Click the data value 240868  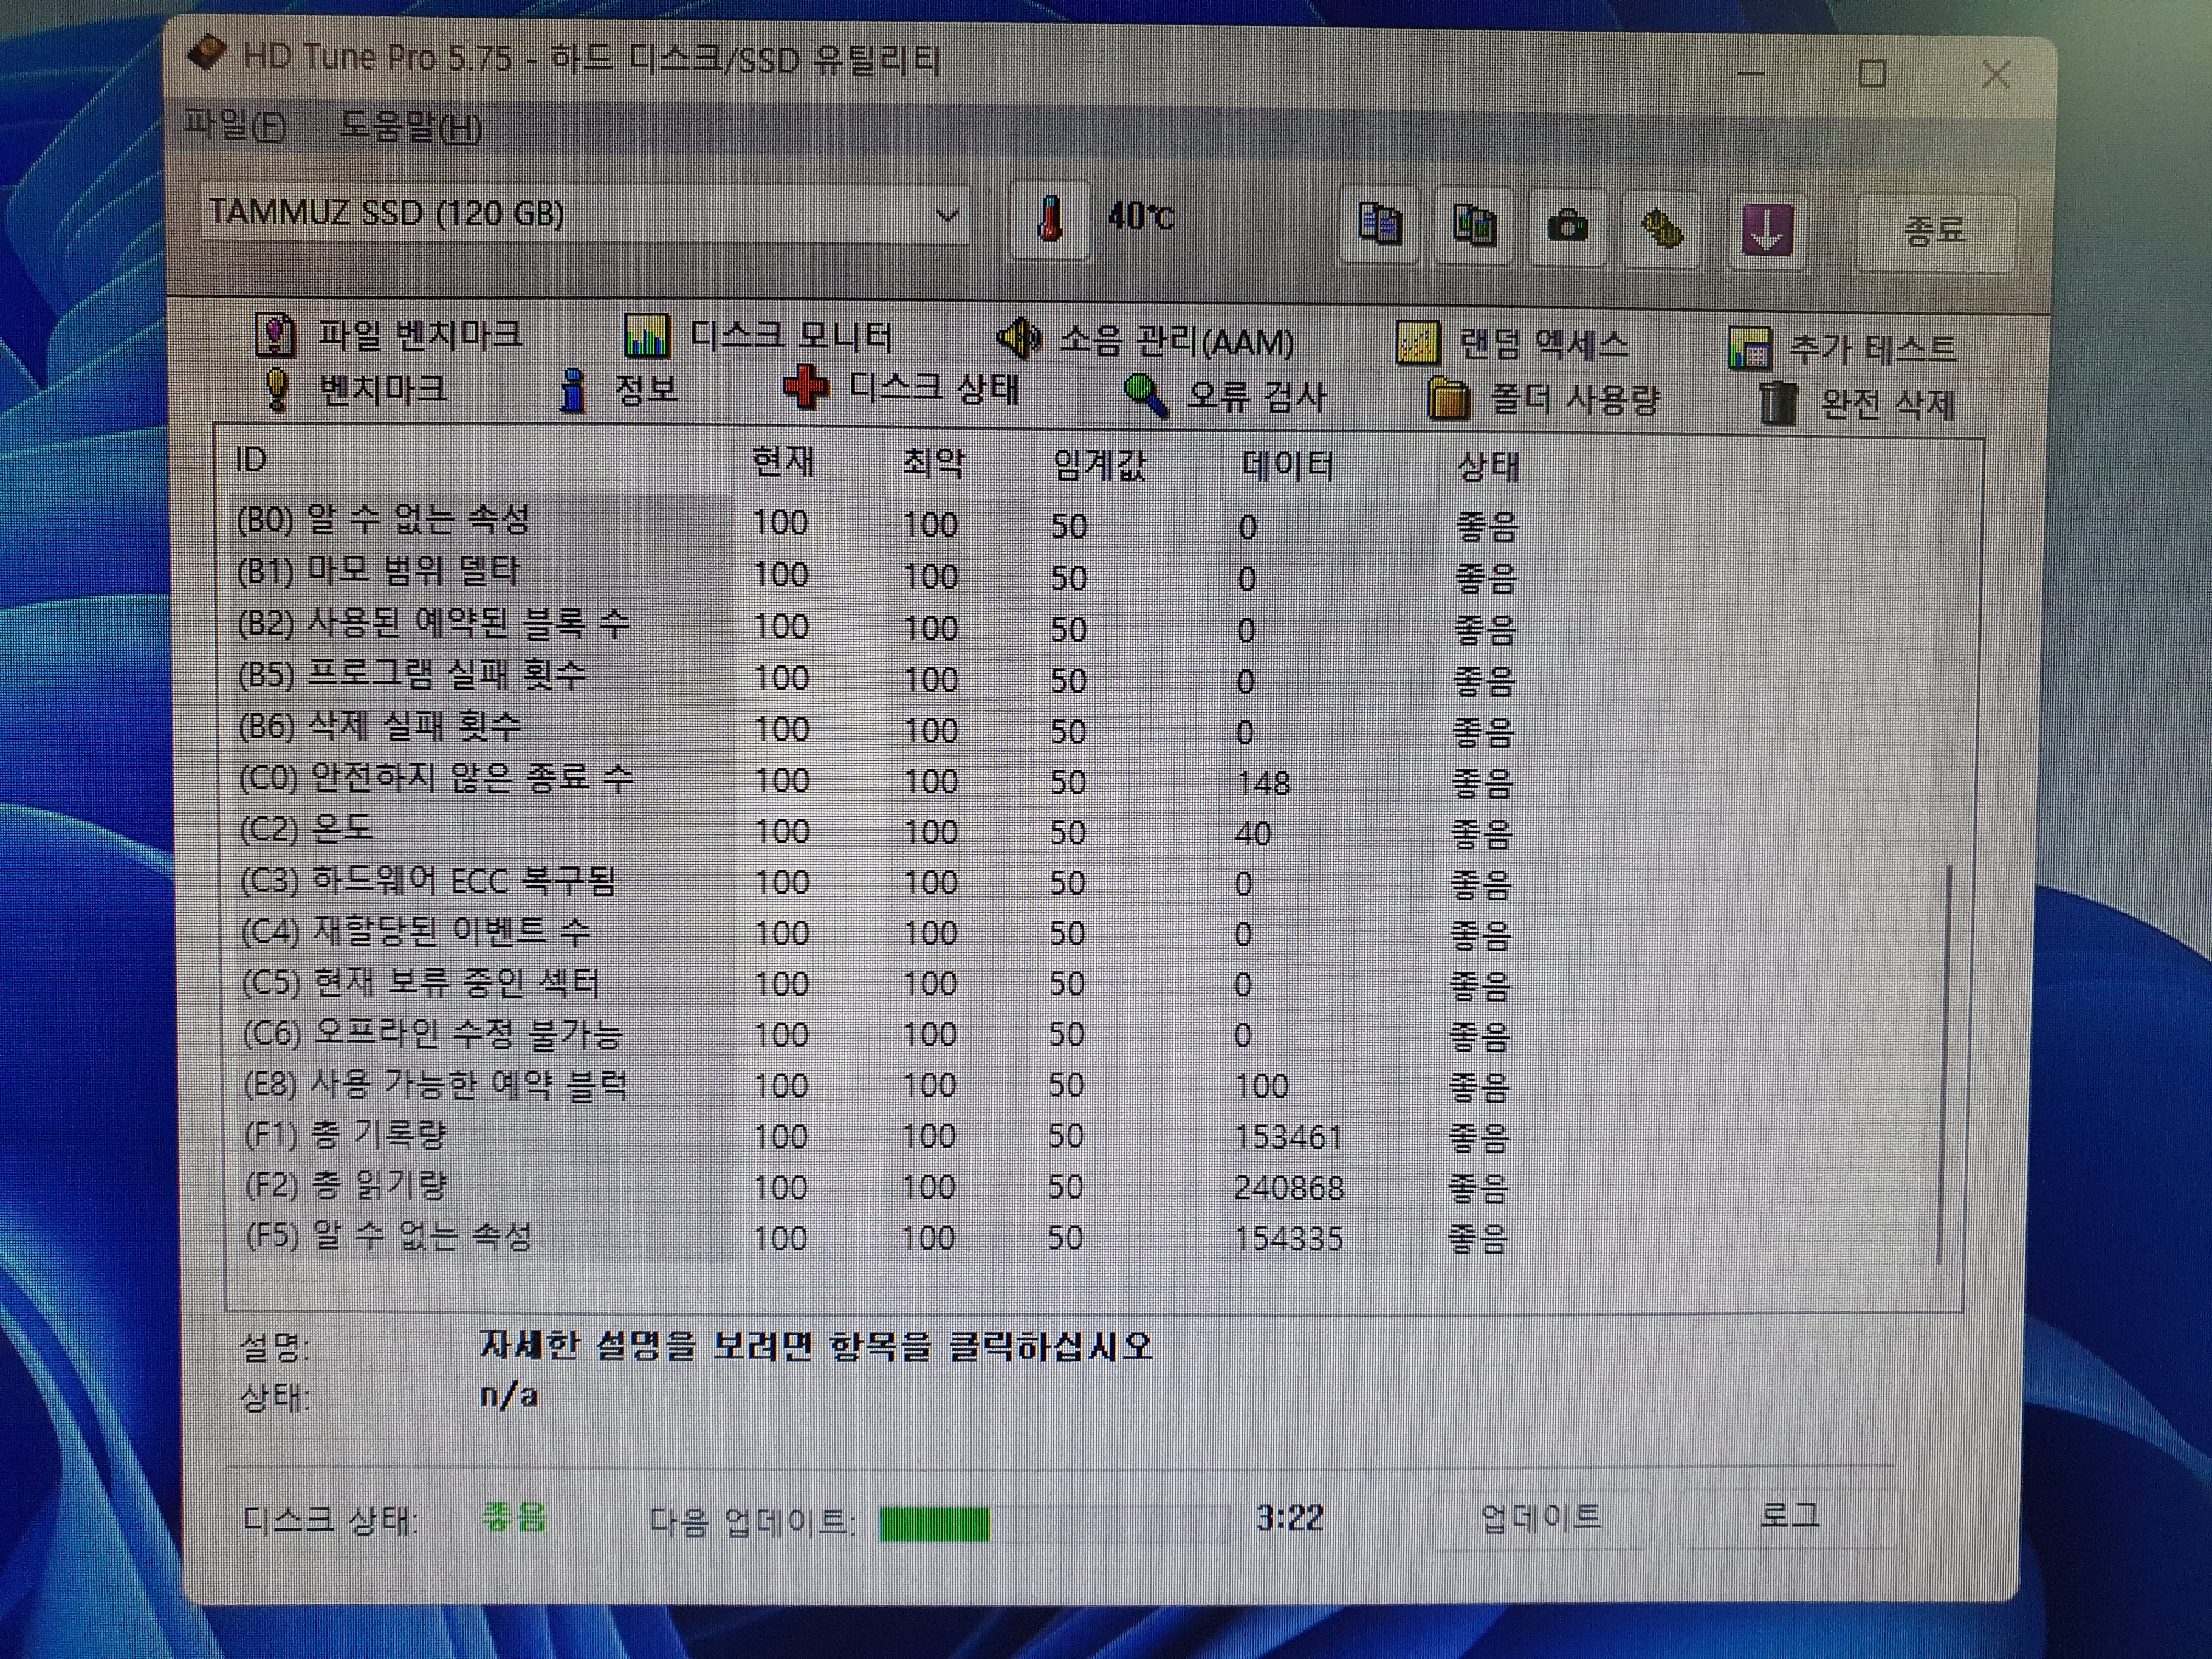(x=1288, y=1188)
